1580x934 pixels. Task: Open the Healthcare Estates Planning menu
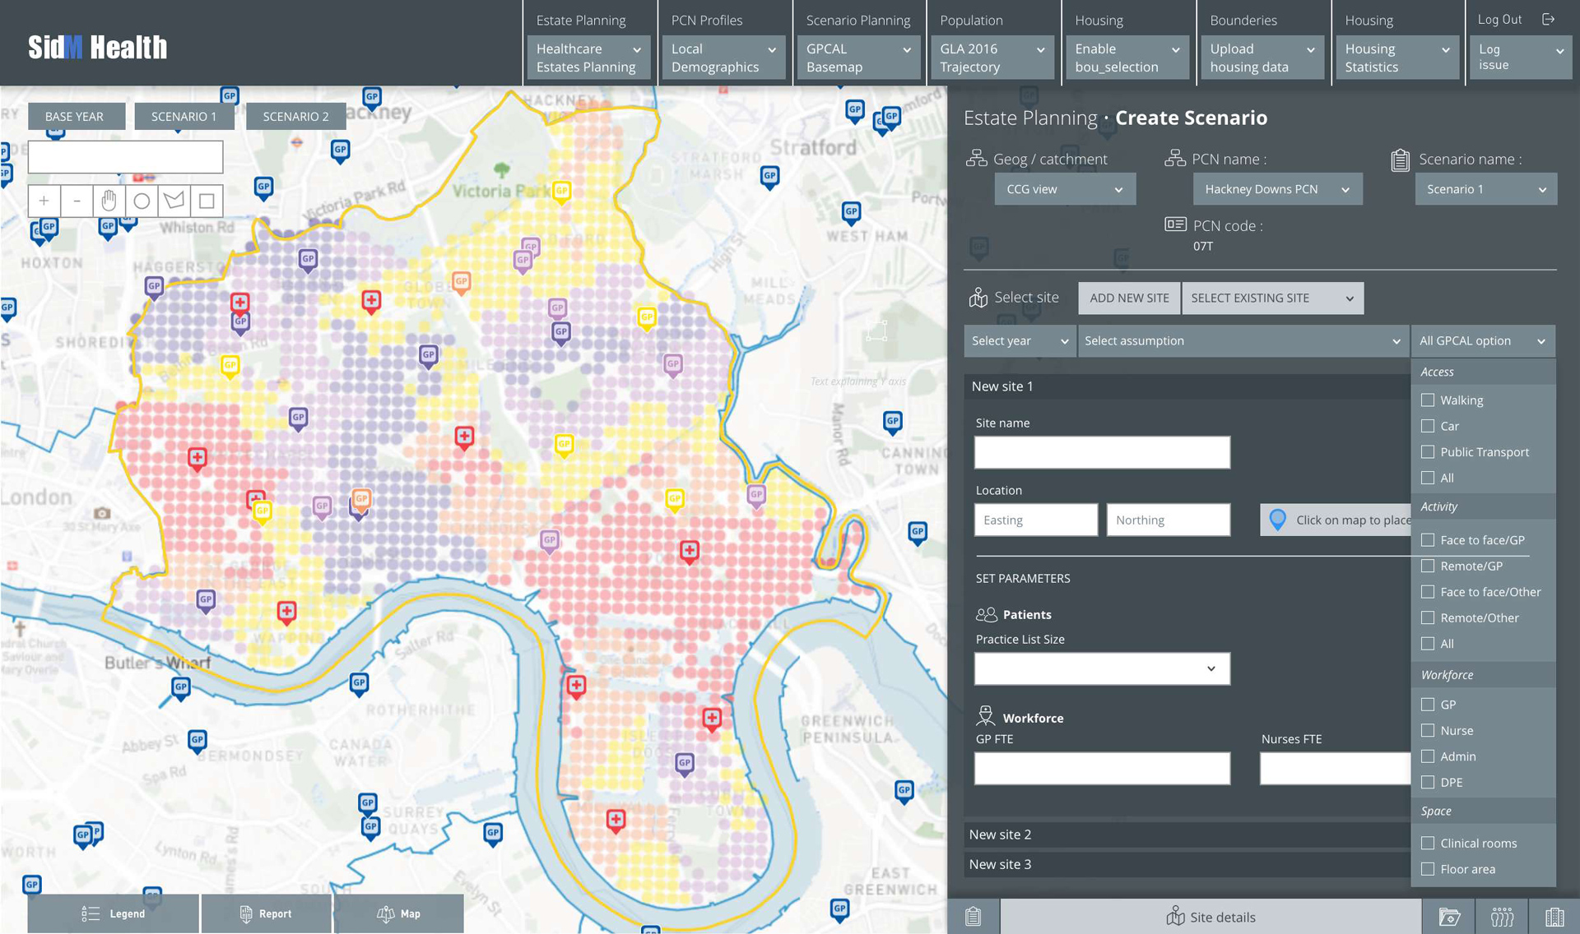(588, 58)
